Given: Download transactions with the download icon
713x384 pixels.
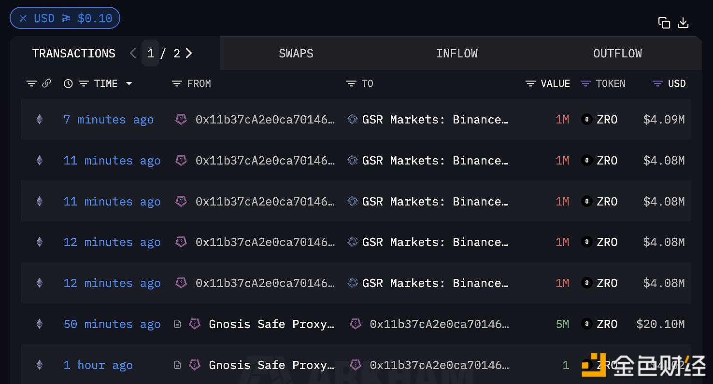Looking at the screenshot, I should point(683,23).
